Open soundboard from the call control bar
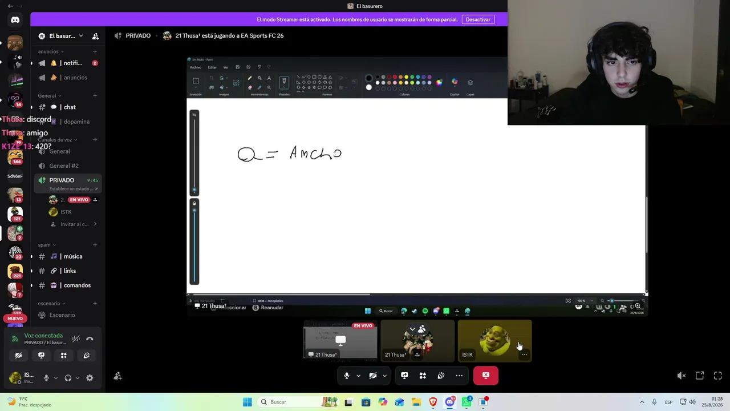 (x=441, y=376)
